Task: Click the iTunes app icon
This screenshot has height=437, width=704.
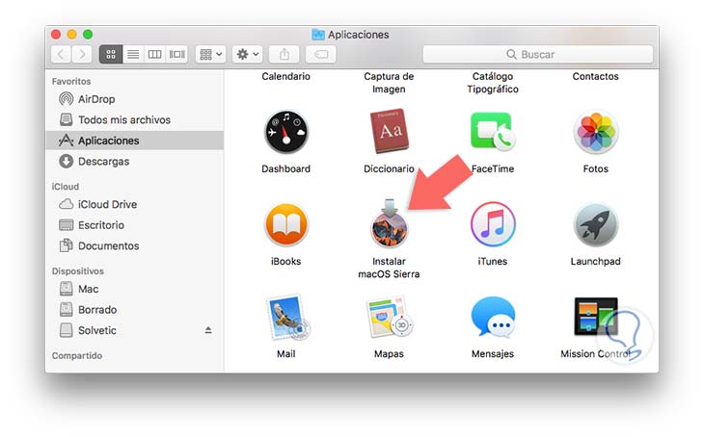Action: (x=493, y=224)
